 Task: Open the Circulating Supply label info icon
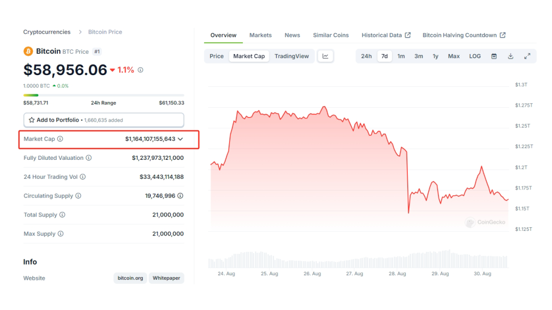[78, 196]
